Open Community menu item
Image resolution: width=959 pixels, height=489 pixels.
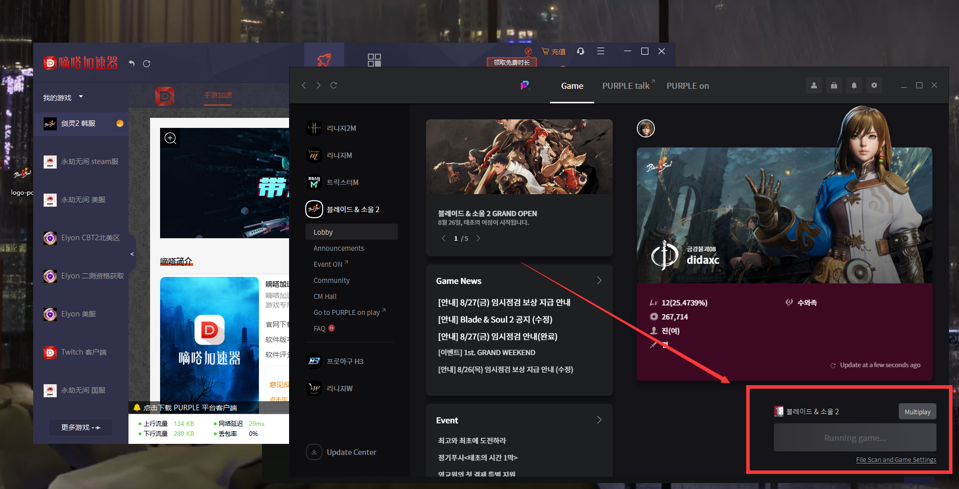click(x=332, y=280)
